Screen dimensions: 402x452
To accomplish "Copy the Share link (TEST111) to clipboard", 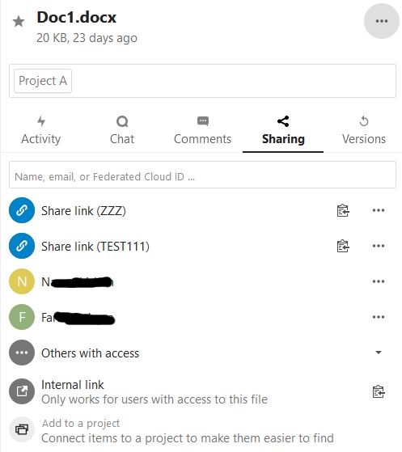I will 343,246.
